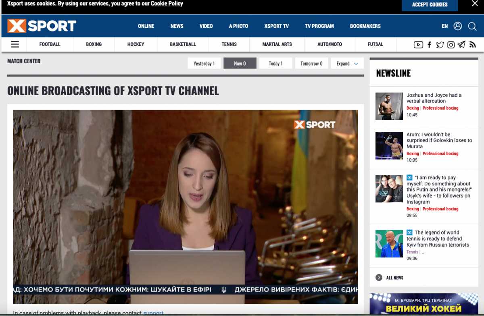Select the Tomorrow 0 tab
Viewport: 484px width, 316px height.
point(312,63)
